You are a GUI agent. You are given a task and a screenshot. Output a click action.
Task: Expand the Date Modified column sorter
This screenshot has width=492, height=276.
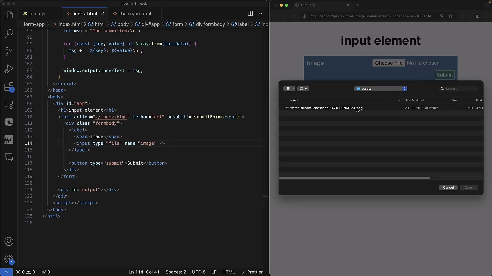pos(413,100)
